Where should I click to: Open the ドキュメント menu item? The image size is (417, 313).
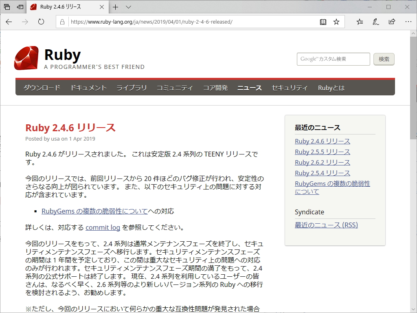88,88
